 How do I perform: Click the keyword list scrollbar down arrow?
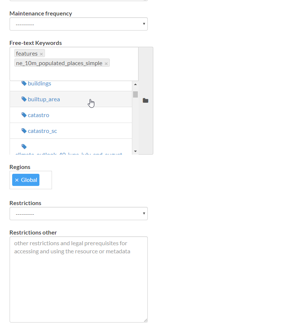coord(135,151)
